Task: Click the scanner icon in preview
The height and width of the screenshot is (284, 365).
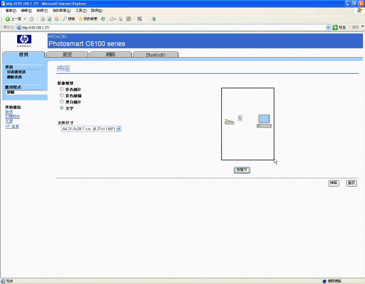Action: click(229, 122)
